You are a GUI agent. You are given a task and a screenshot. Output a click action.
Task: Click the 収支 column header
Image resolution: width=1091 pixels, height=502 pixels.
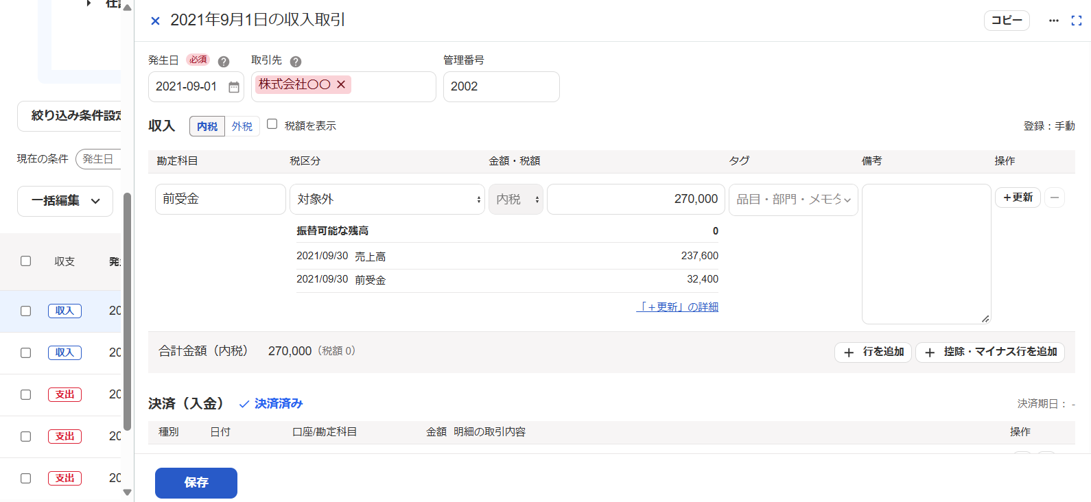[x=64, y=261]
